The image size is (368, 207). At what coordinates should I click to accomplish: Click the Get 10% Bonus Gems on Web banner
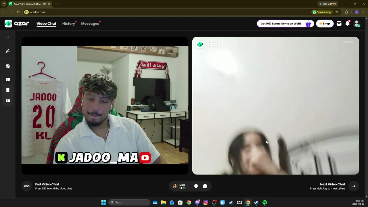(x=285, y=24)
